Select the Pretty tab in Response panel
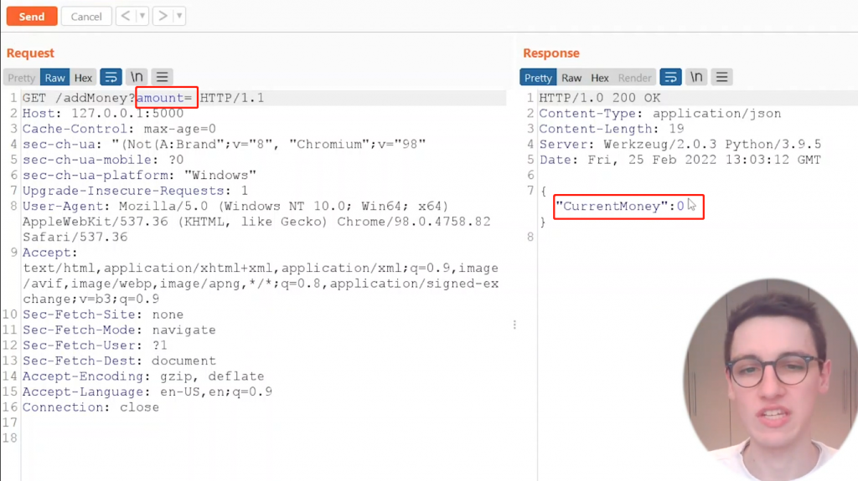The height and width of the screenshot is (481, 858). [538, 78]
